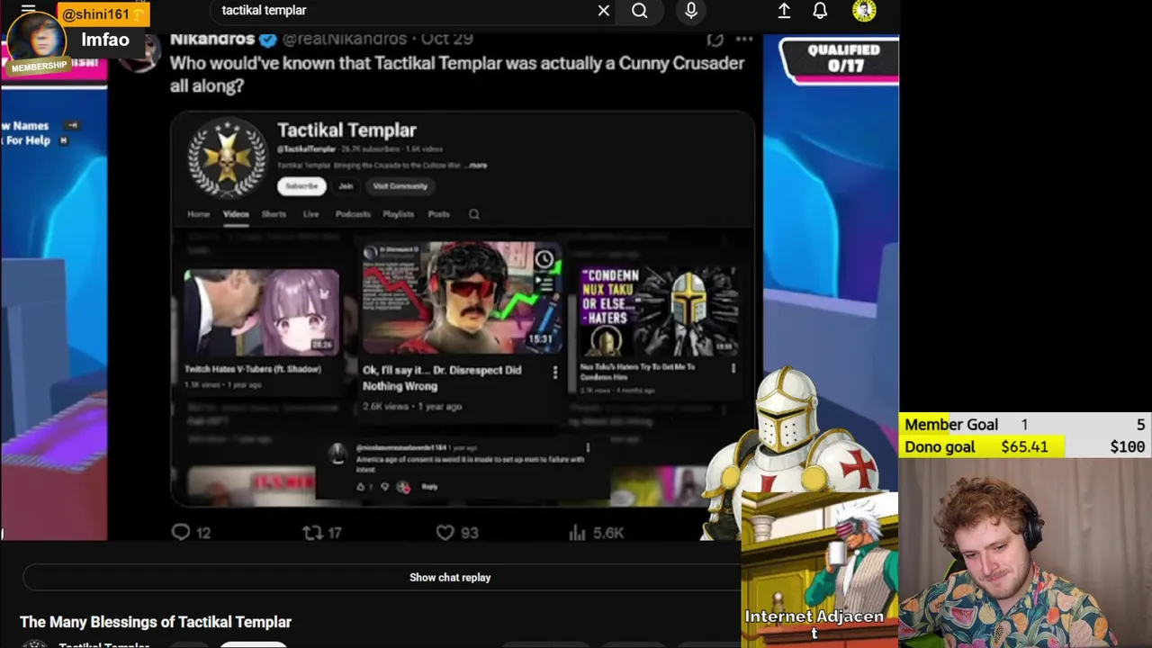Image resolution: width=1152 pixels, height=648 pixels.
Task: Click the retweet icon with 17
Action: (x=312, y=533)
